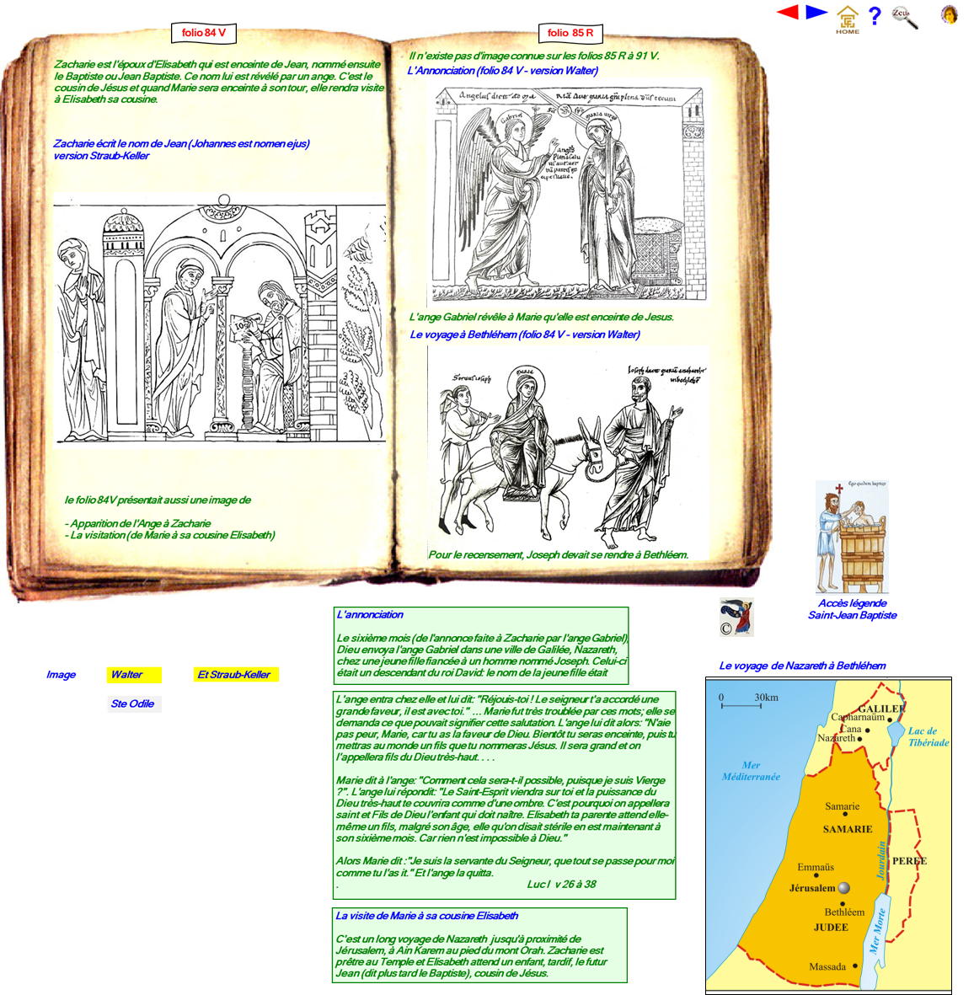974x995 pixels.
Task: Go to previous page with red arrow
Action: pyautogui.click(x=788, y=12)
